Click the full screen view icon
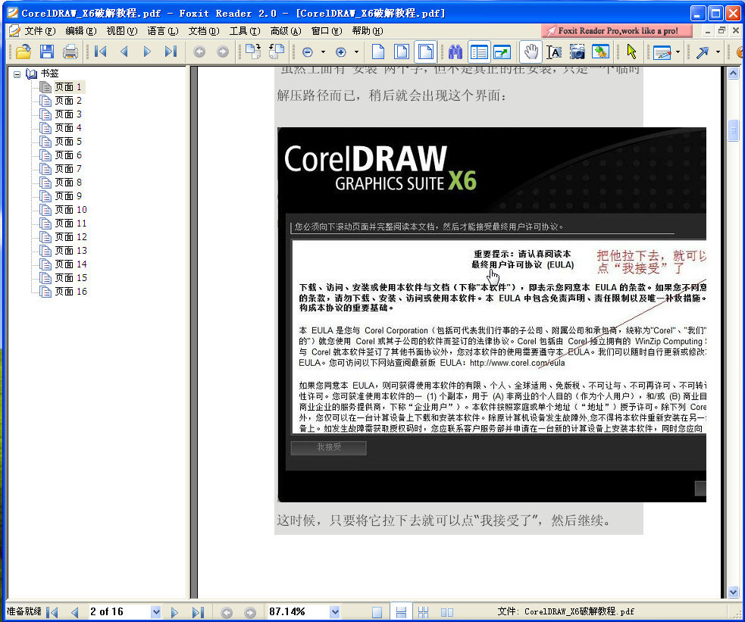The image size is (745, 622). (502, 52)
